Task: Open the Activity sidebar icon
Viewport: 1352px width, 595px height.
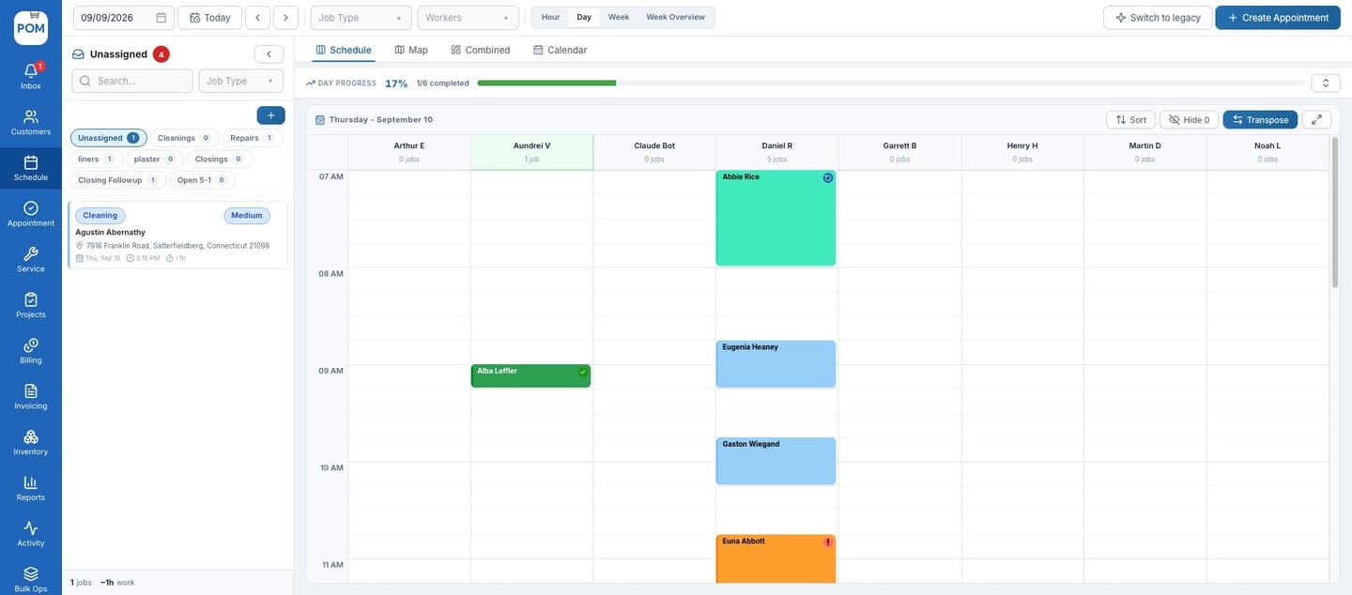Action: 31,534
